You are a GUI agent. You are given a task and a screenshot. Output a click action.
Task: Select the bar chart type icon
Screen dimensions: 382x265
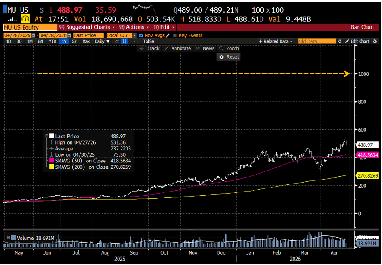[x=125, y=41]
